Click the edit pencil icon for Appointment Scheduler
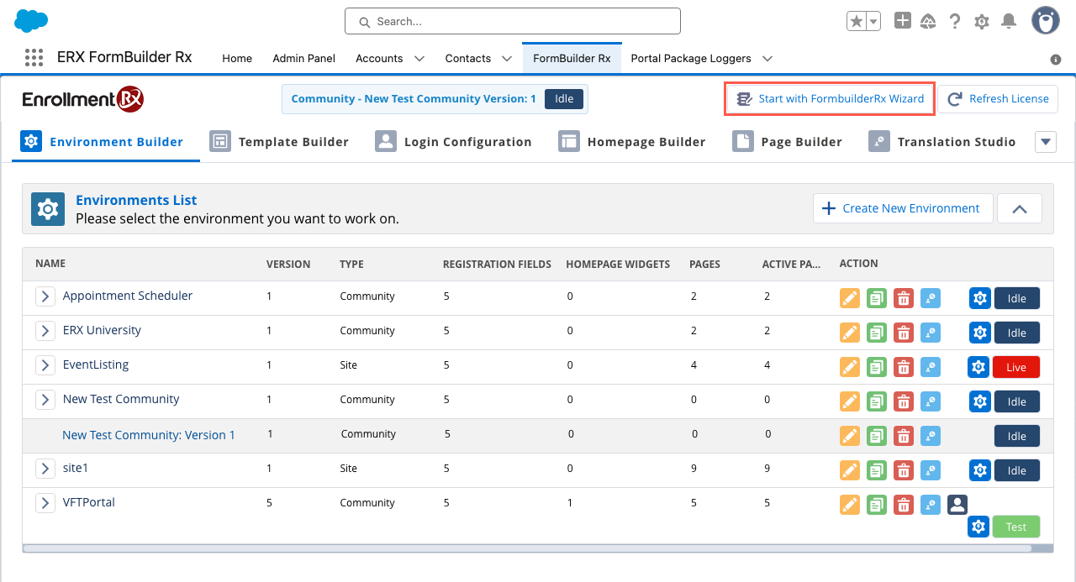Image resolution: width=1076 pixels, height=582 pixels. click(x=850, y=298)
